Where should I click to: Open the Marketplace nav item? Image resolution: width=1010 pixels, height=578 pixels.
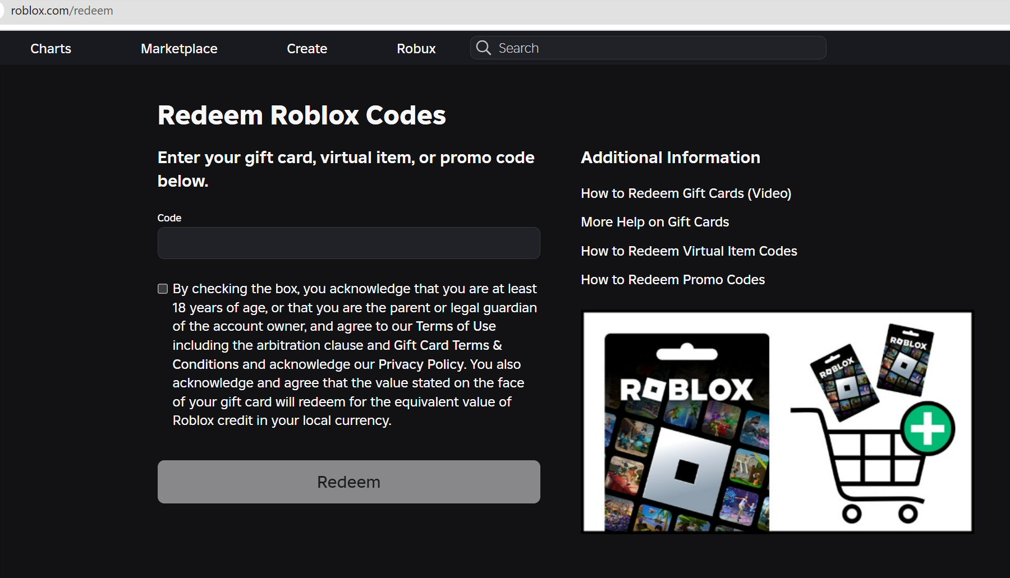click(x=179, y=49)
